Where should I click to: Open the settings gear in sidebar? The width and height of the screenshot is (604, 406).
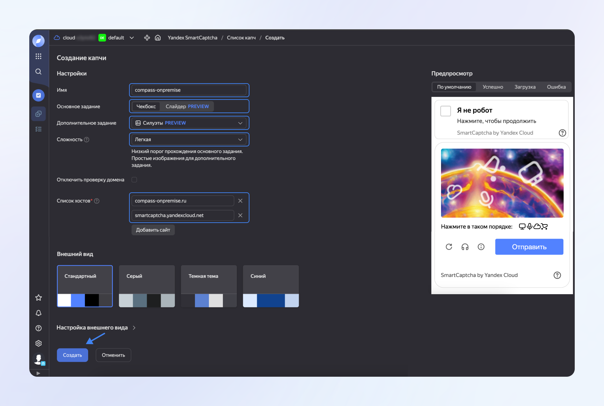[39, 343]
